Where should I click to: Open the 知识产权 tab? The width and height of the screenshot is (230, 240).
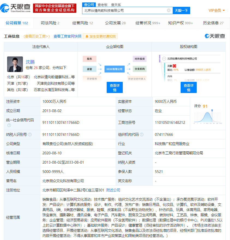pyautogui.click(x=180, y=23)
